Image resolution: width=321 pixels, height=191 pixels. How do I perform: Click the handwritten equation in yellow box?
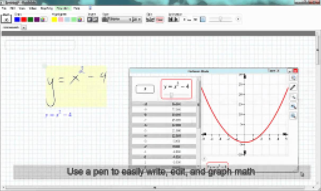pos(77,86)
